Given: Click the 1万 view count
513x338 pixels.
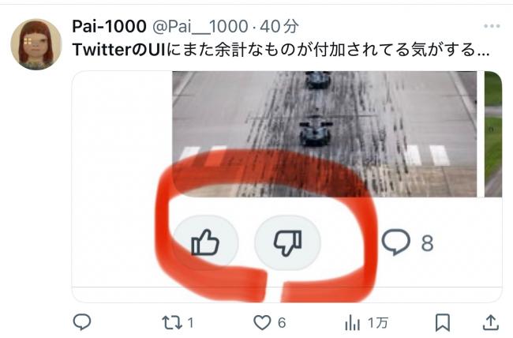Looking at the screenshot, I should (378, 323).
